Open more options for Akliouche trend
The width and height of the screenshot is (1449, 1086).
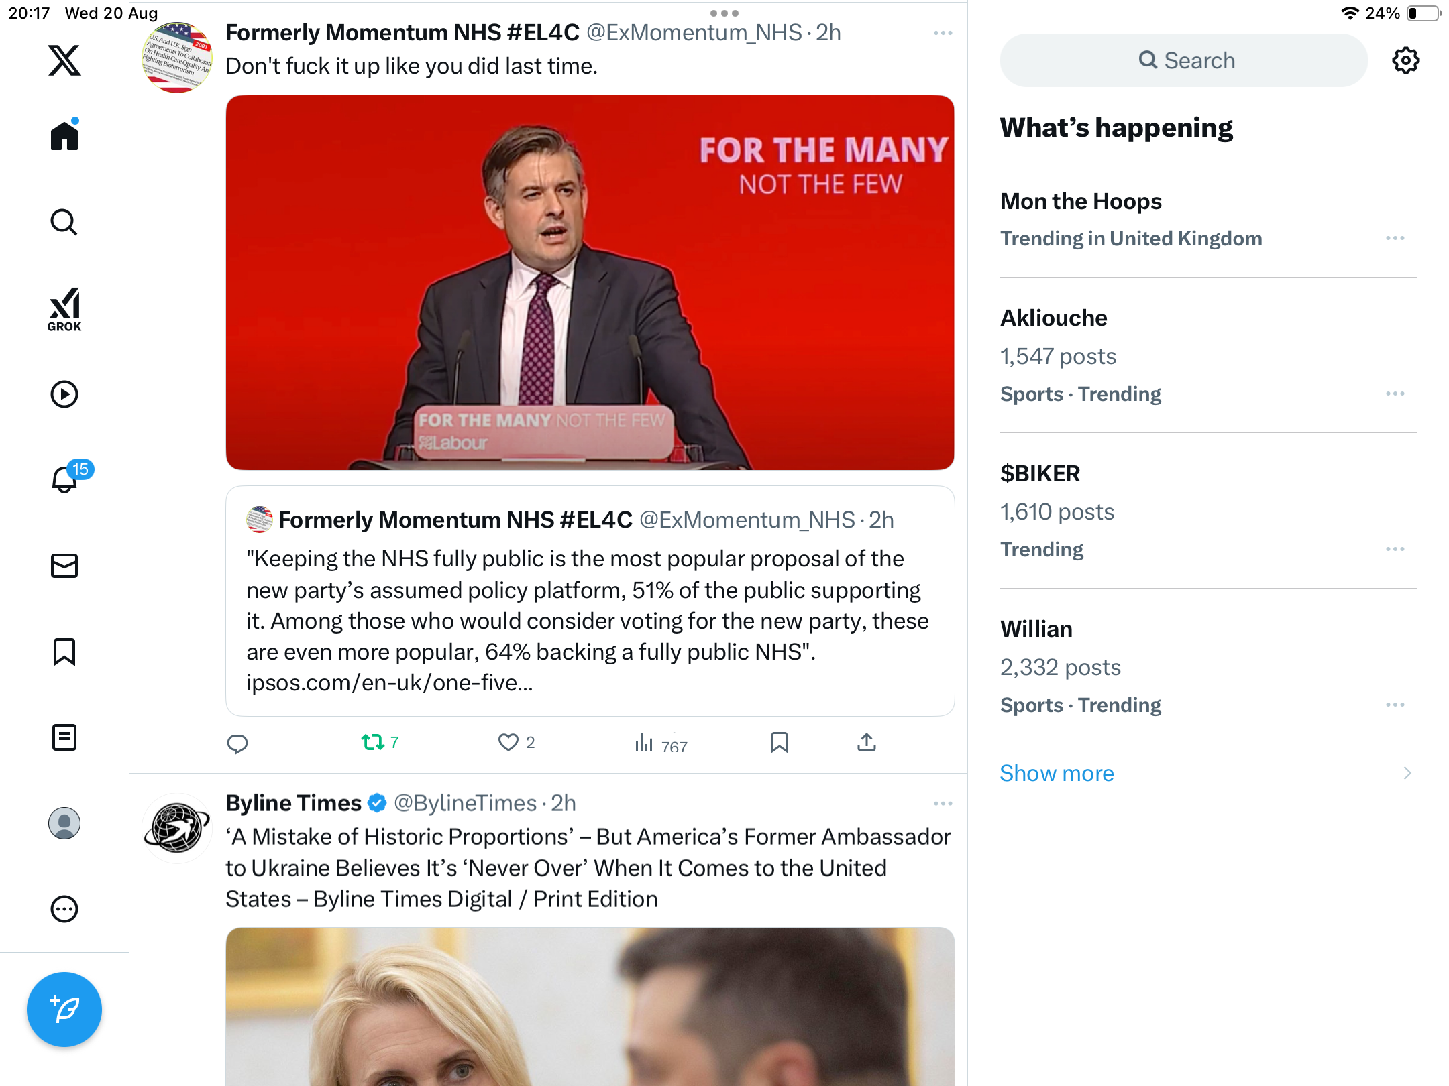click(1395, 394)
